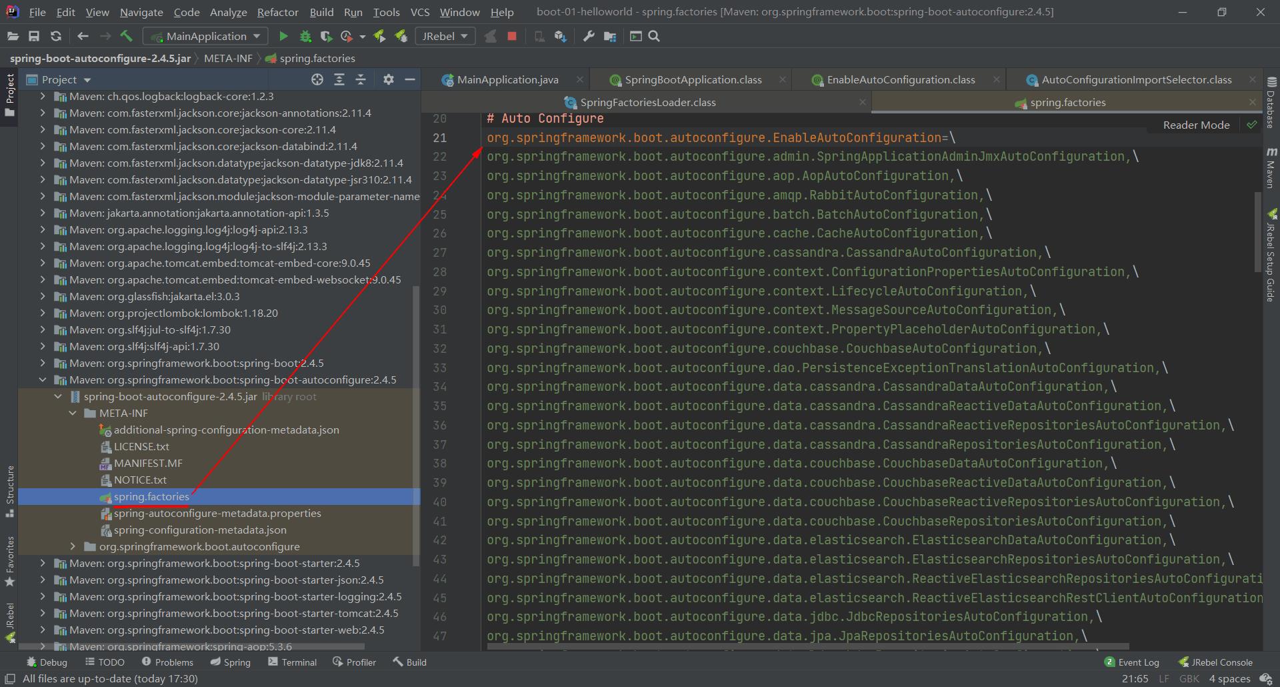The image size is (1280, 687).
Task: Switch to AutoConfigurationImportSelector.class tab
Action: (x=1136, y=79)
